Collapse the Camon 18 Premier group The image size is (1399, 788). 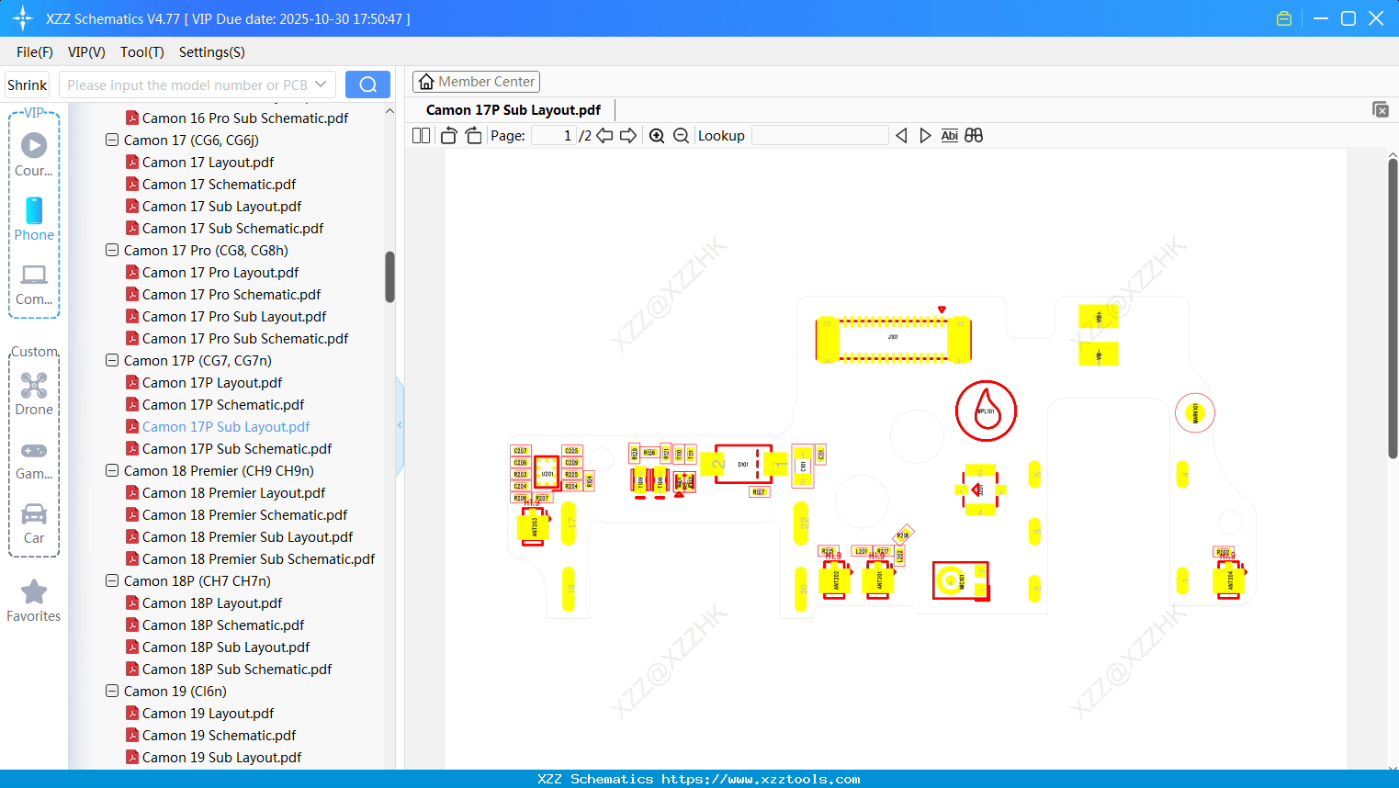pyautogui.click(x=112, y=470)
